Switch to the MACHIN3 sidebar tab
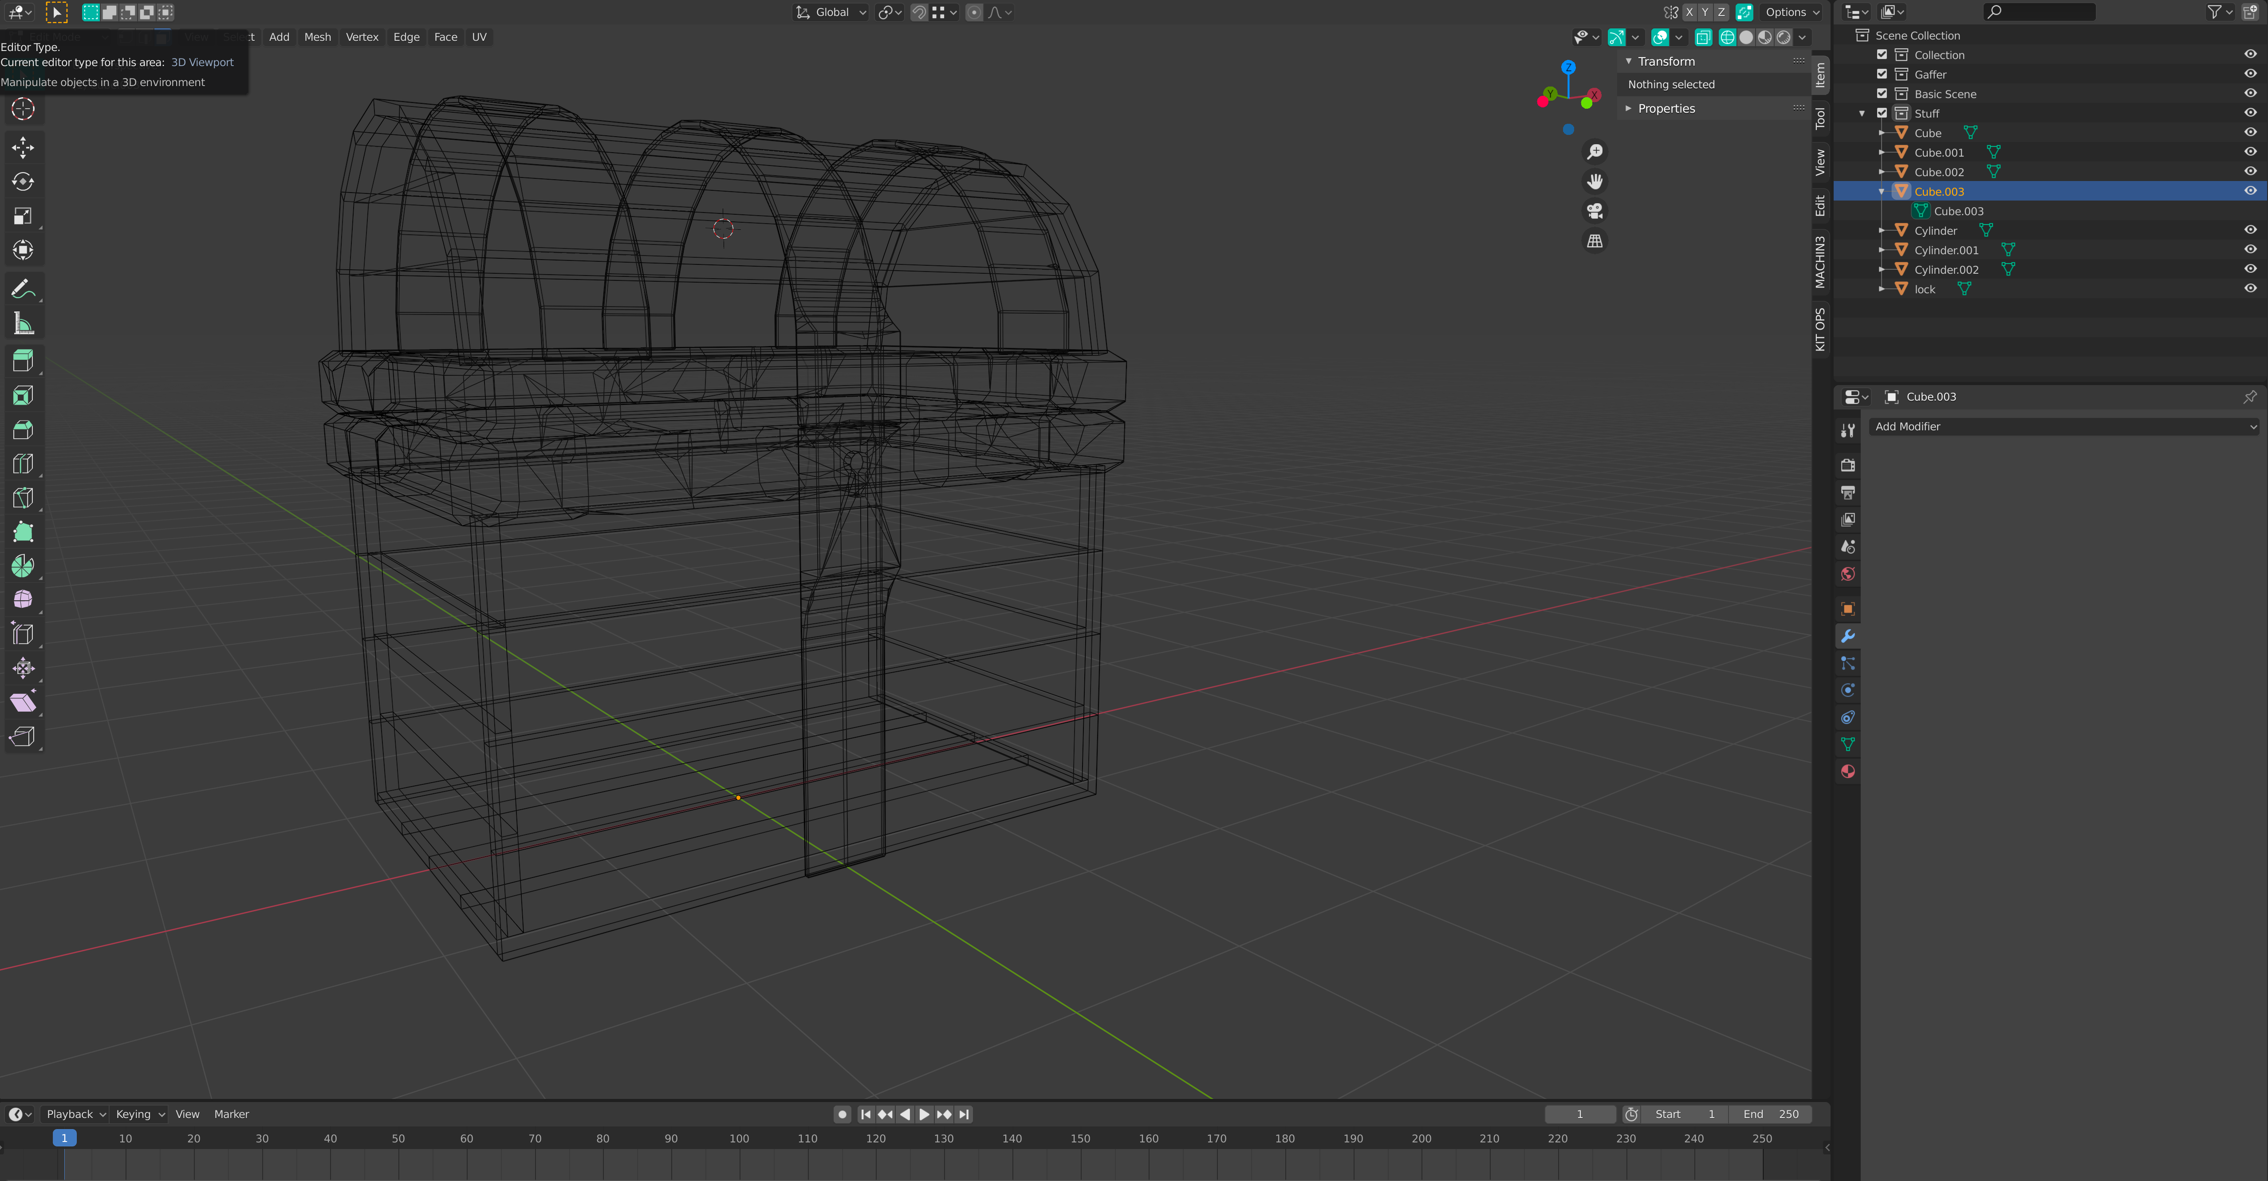This screenshot has height=1181, width=2268. (x=1820, y=262)
